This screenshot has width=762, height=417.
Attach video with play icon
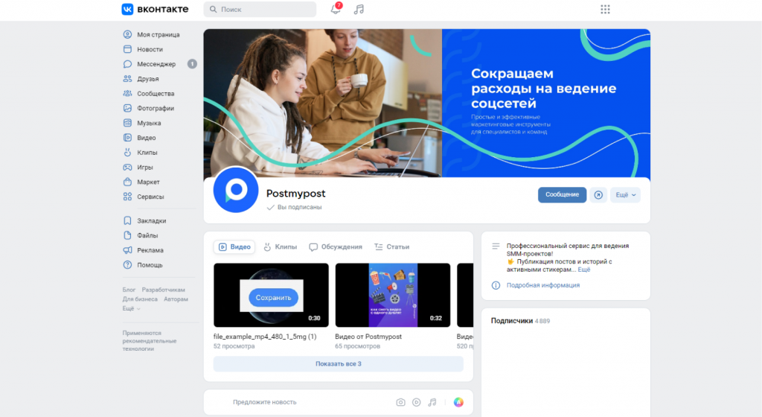click(417, 402)
